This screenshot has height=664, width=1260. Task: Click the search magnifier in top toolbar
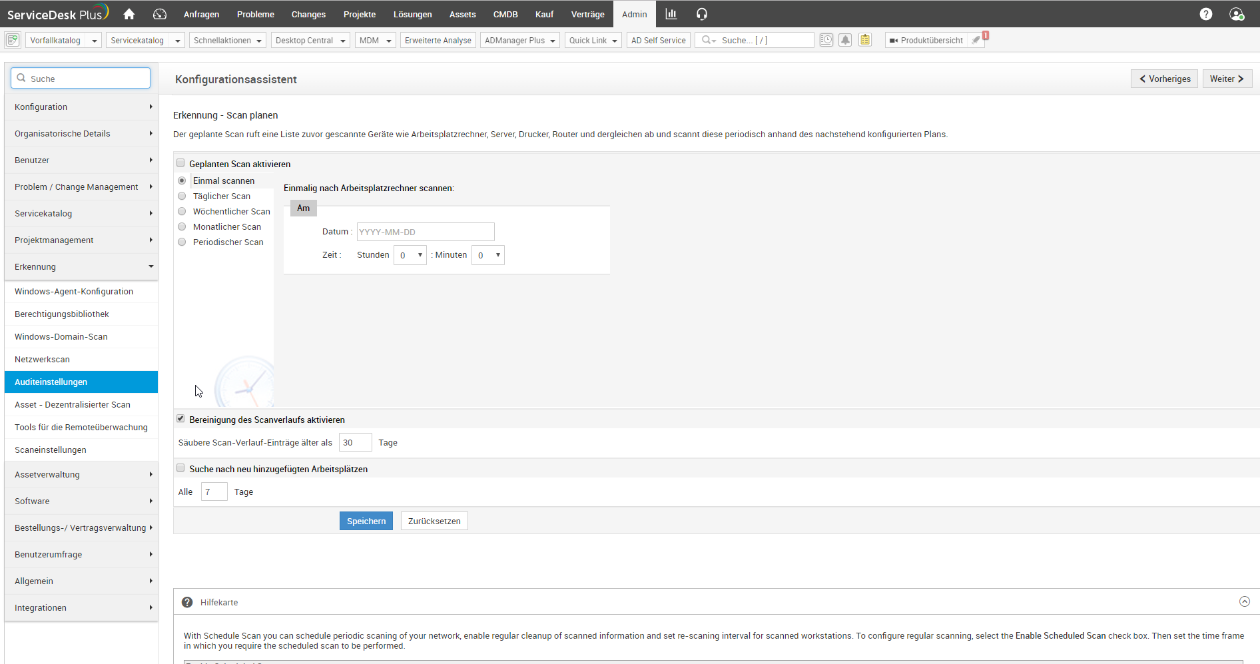click(707, 40)
